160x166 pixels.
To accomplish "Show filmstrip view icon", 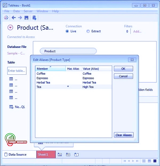I will point(149,161).
